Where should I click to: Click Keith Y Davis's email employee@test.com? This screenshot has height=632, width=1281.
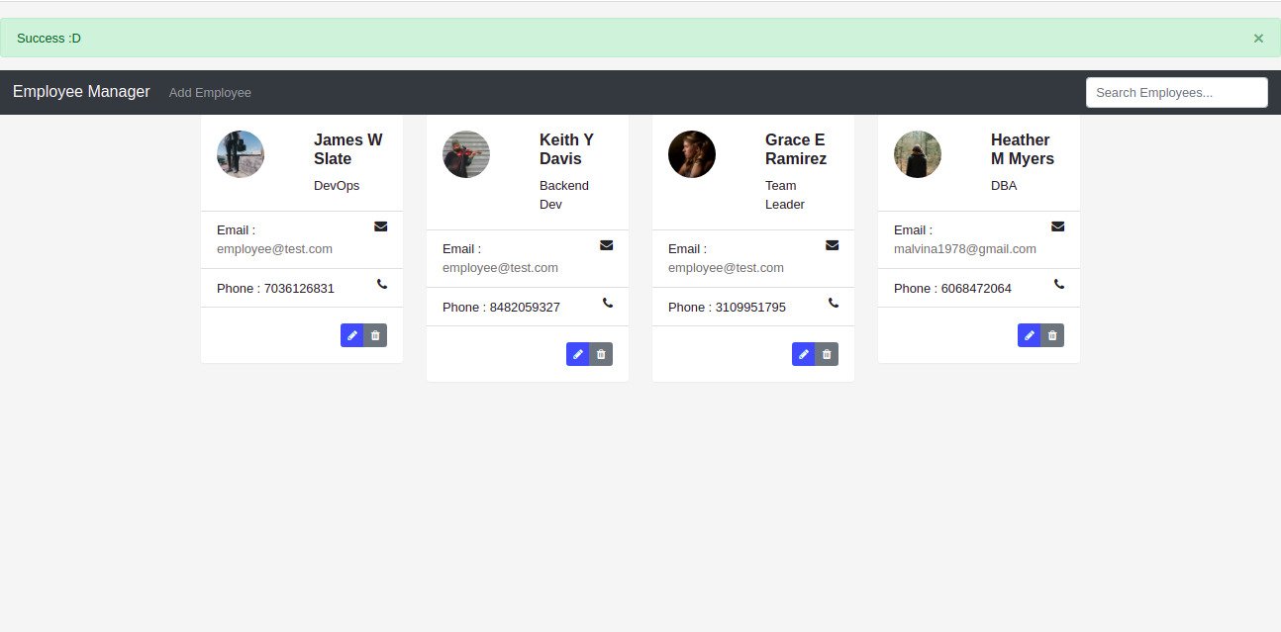(x=500, y=268)
